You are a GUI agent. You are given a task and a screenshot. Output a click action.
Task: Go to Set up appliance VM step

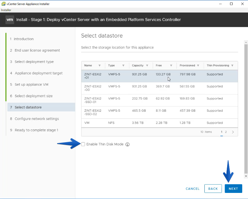click(29, 84)
